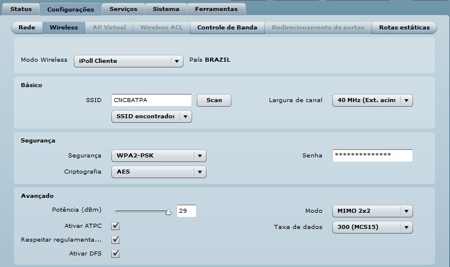Switch to the Serviços tab
Image resolution: width=450 pixels, height=267 pixels.
[123, 9]
